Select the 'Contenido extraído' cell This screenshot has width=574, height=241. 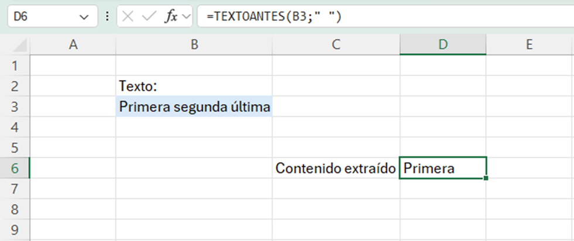coord(336,168)
